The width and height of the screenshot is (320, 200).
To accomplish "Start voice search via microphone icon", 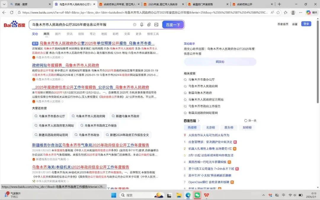I will (142, 25).
